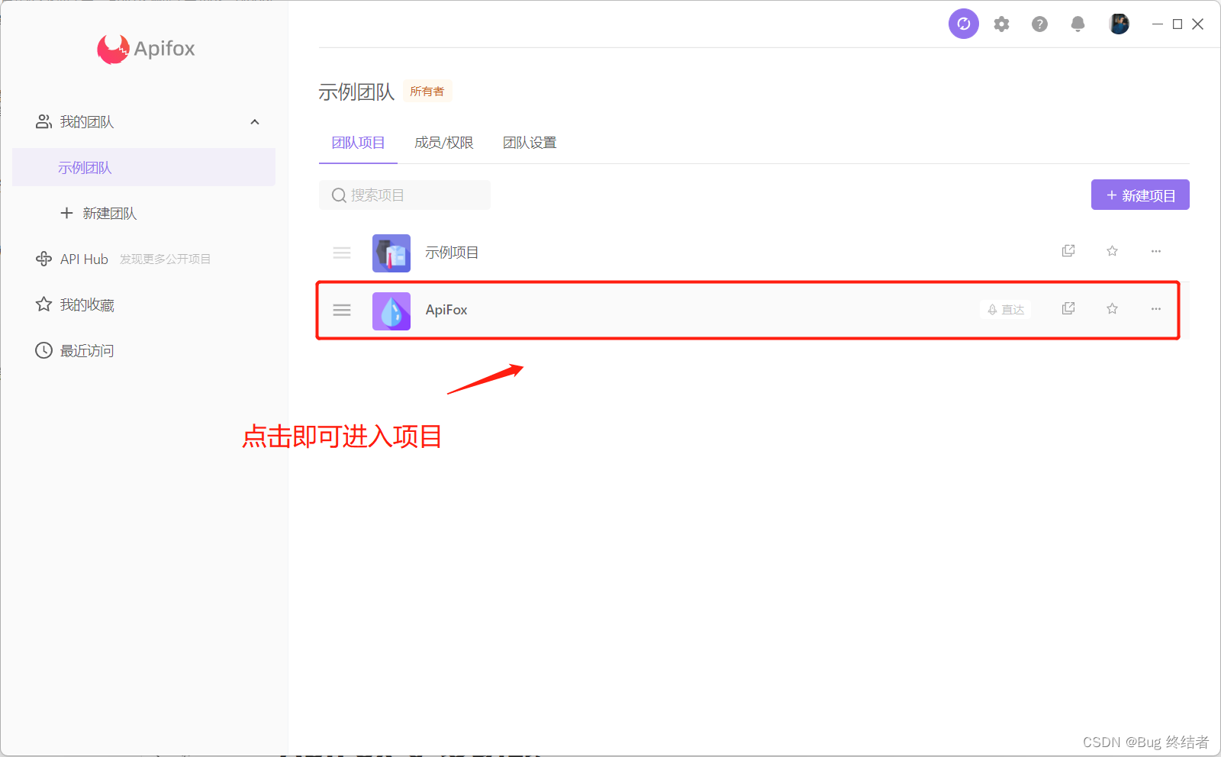1221x757 pixels.
Task: Click the 我的团队 people icon
Action: 44,122
